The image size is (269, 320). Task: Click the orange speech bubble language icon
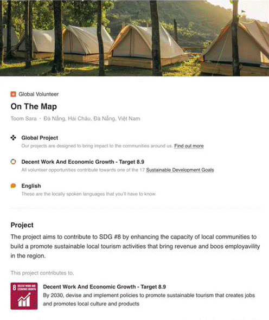coord(13,185)
